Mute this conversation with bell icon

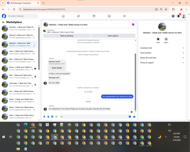(158, 39)
